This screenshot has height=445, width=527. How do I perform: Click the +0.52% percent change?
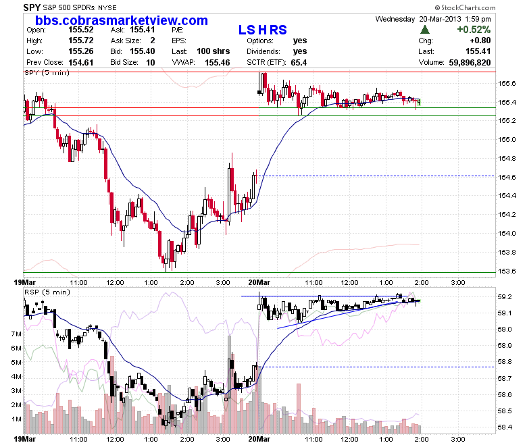(x=474, y=30)
